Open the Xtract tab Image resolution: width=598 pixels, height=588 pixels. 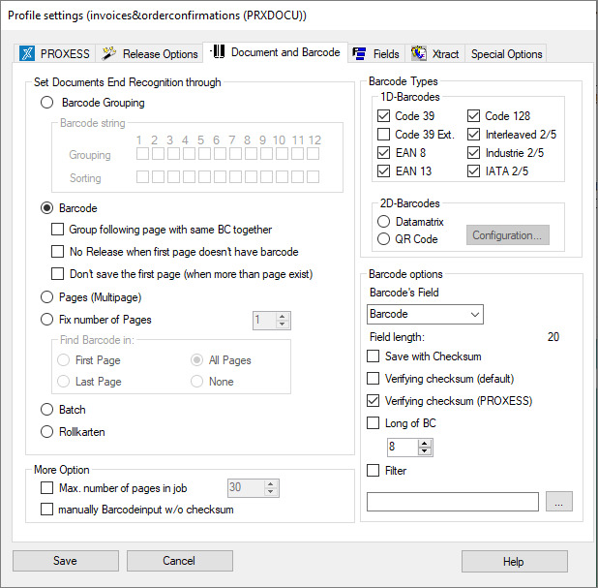tap(435, 54)
